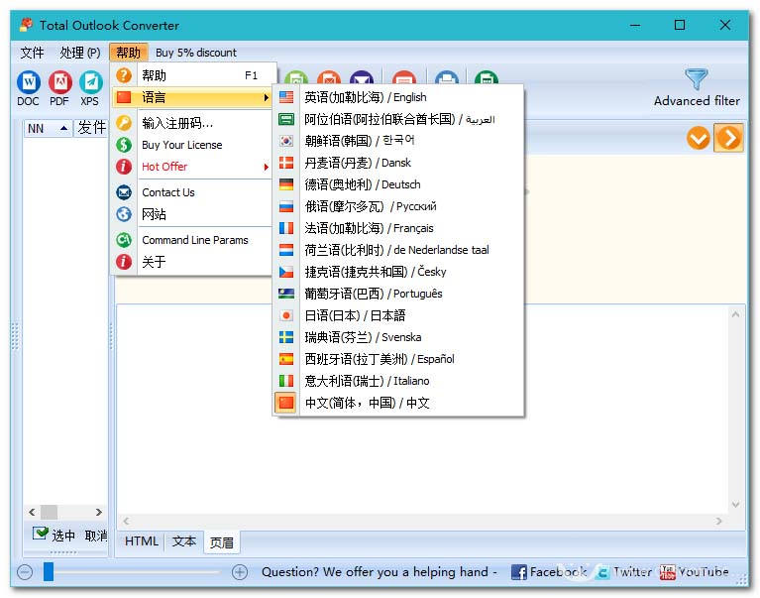The width and height of the screenshot is (760, 598).
Task: Select Deutsch language option
Action: click(398, 184)
